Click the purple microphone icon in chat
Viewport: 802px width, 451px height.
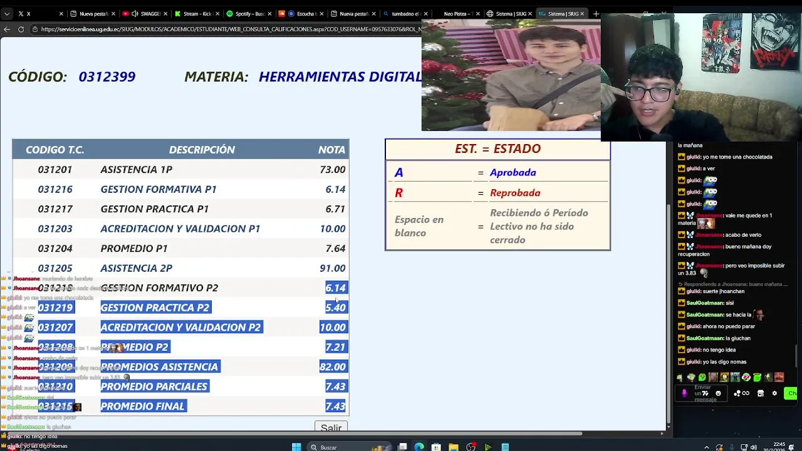[x=684, y=393]
